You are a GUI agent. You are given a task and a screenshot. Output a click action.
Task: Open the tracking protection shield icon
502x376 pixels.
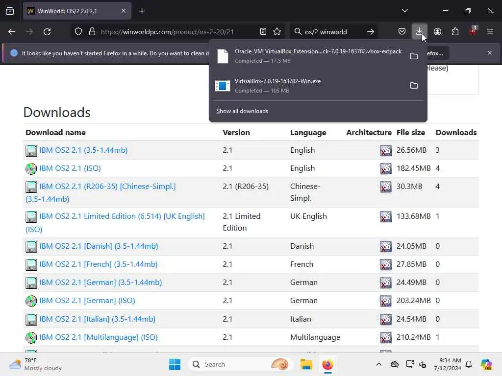click(78, 32)
